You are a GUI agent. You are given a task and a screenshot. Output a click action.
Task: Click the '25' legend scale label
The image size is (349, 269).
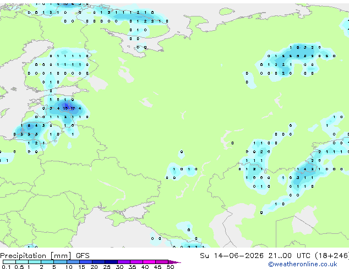pos(107,267)
